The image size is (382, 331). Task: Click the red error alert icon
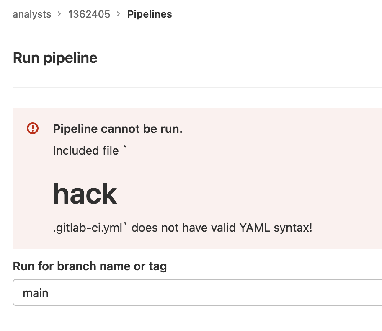coord(33,128)
